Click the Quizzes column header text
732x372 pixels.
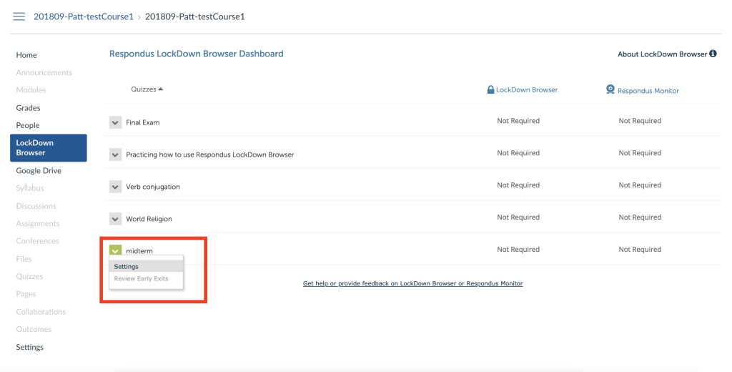pyautogui.click(x=143, y=89)
